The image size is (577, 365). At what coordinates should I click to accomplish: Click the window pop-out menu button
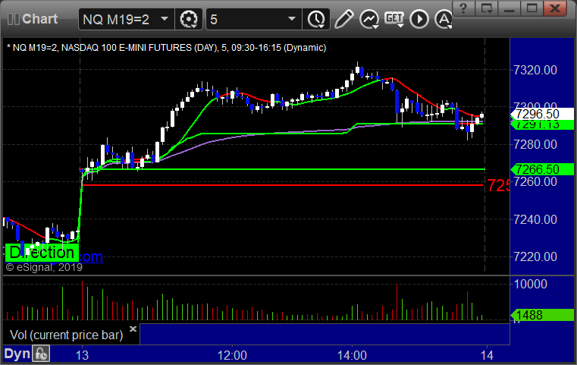coord(486,8)
